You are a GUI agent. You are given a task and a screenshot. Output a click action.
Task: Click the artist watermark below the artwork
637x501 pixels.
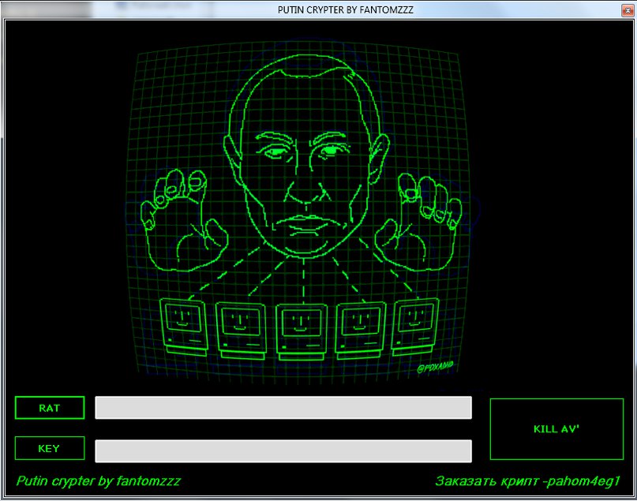[x=438, y=368]
